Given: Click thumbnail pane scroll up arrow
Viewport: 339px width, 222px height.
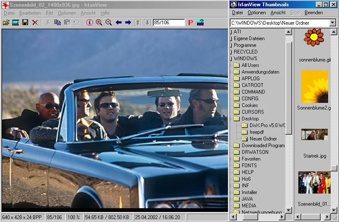Looking at the screenshot, I should (x=334, y=32).
